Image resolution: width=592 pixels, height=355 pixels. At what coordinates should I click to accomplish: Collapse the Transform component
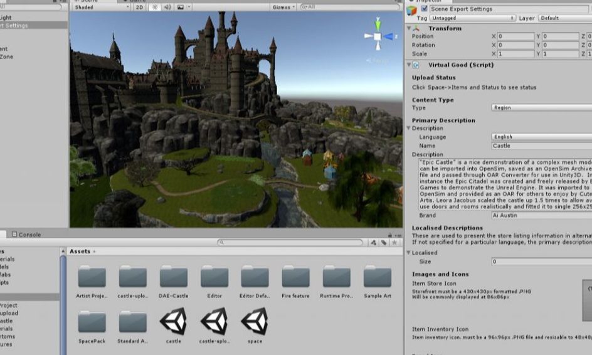click(409, 28)
